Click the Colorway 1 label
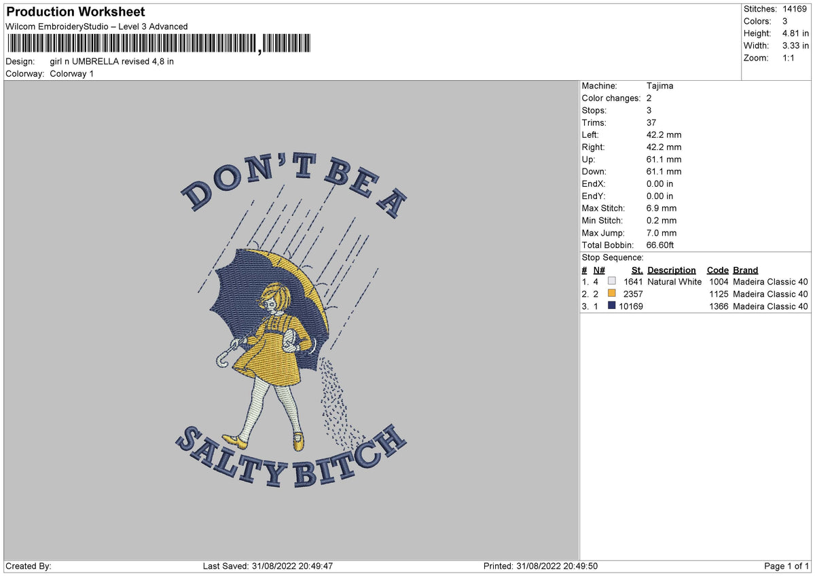This screenshot has height=576, width=815. (72, 73)
